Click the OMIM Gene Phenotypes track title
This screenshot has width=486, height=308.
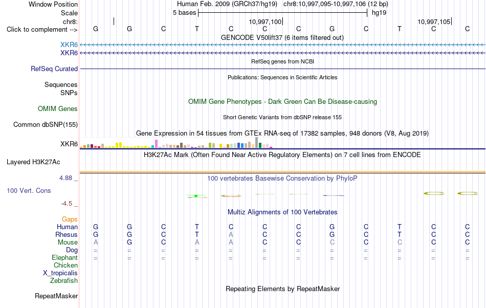coord(282,102)
